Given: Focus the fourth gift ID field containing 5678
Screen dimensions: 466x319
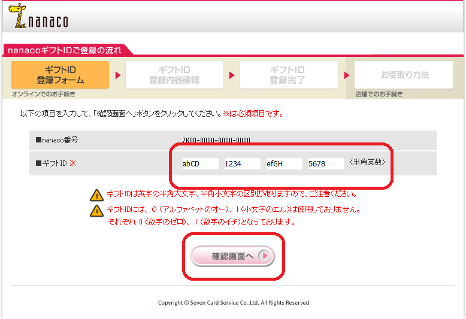Looking at the screenshot, I should point(326,163).
